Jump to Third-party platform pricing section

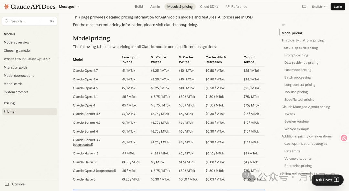(303, 40)
